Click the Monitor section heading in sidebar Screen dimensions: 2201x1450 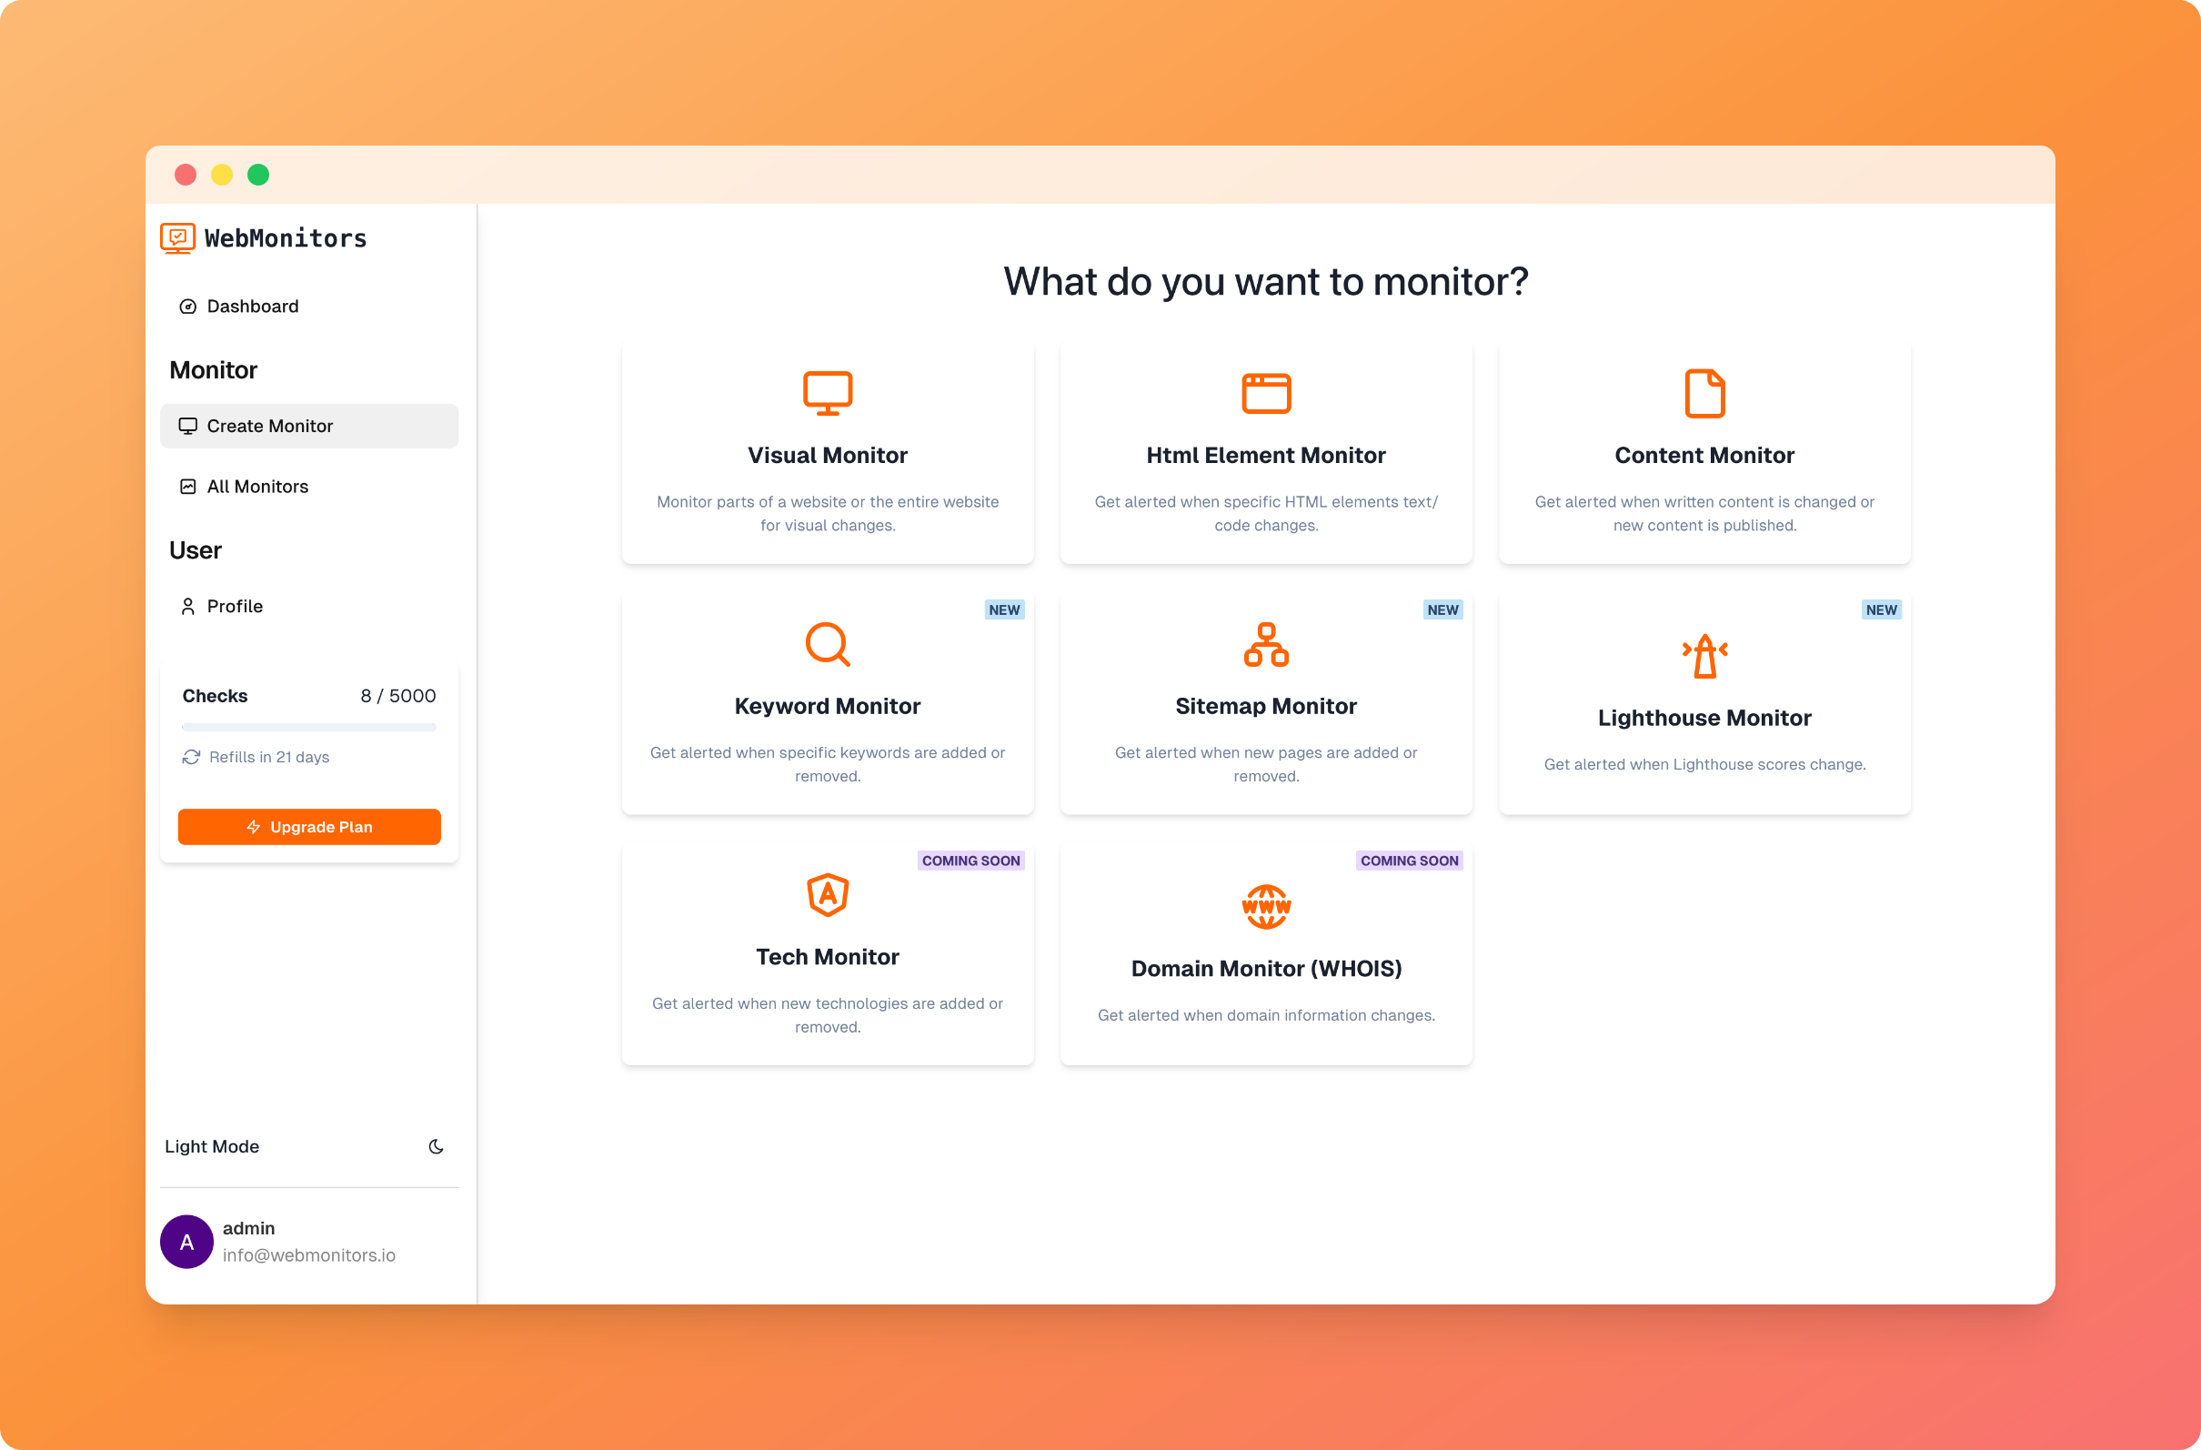point(214,370)
